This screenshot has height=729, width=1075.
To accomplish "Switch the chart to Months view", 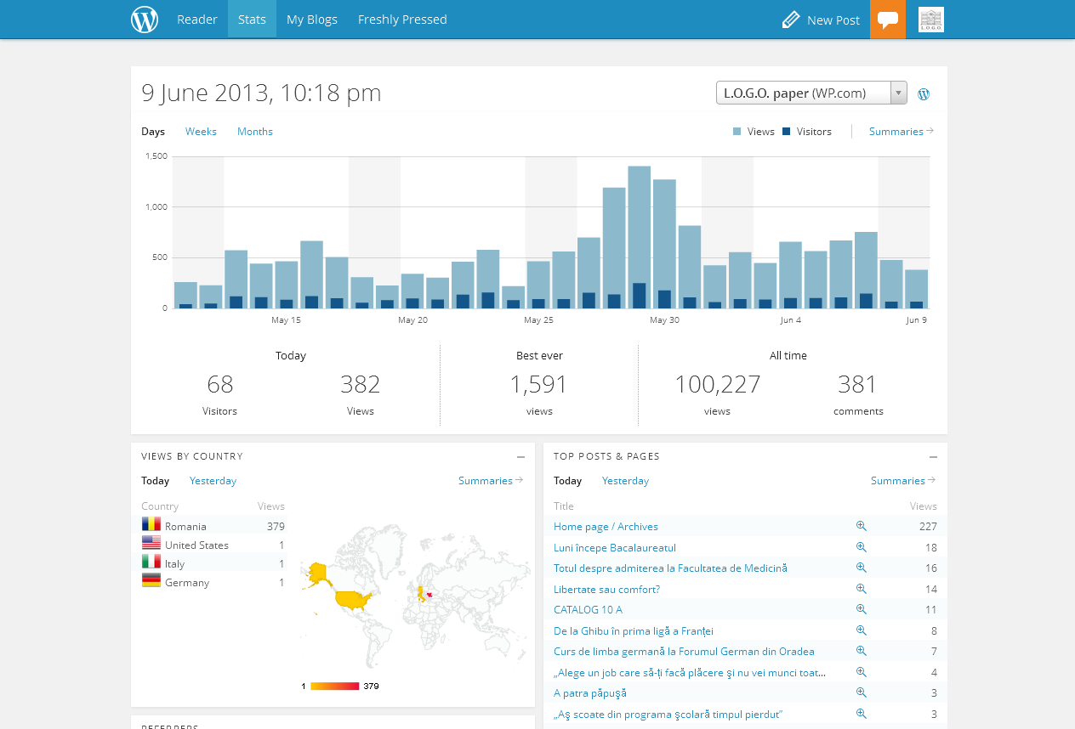I will 255,132.
